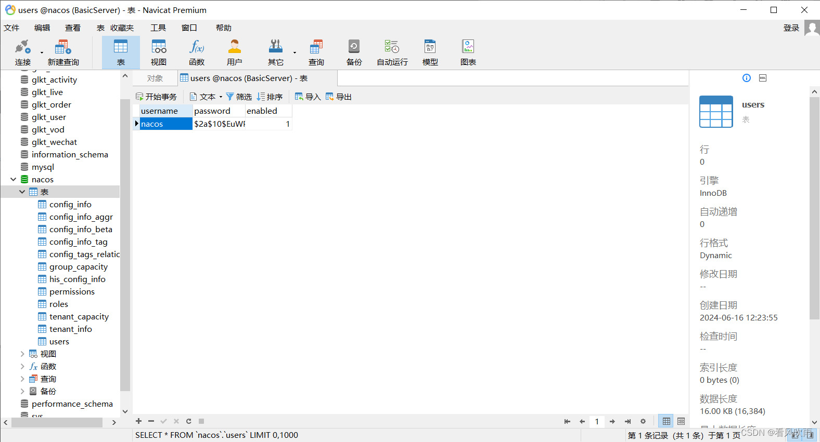The height and width of the screenshot is (442, 820).
Task: Open Others (其它) dropdown arrow
Action: coord(294,52)
